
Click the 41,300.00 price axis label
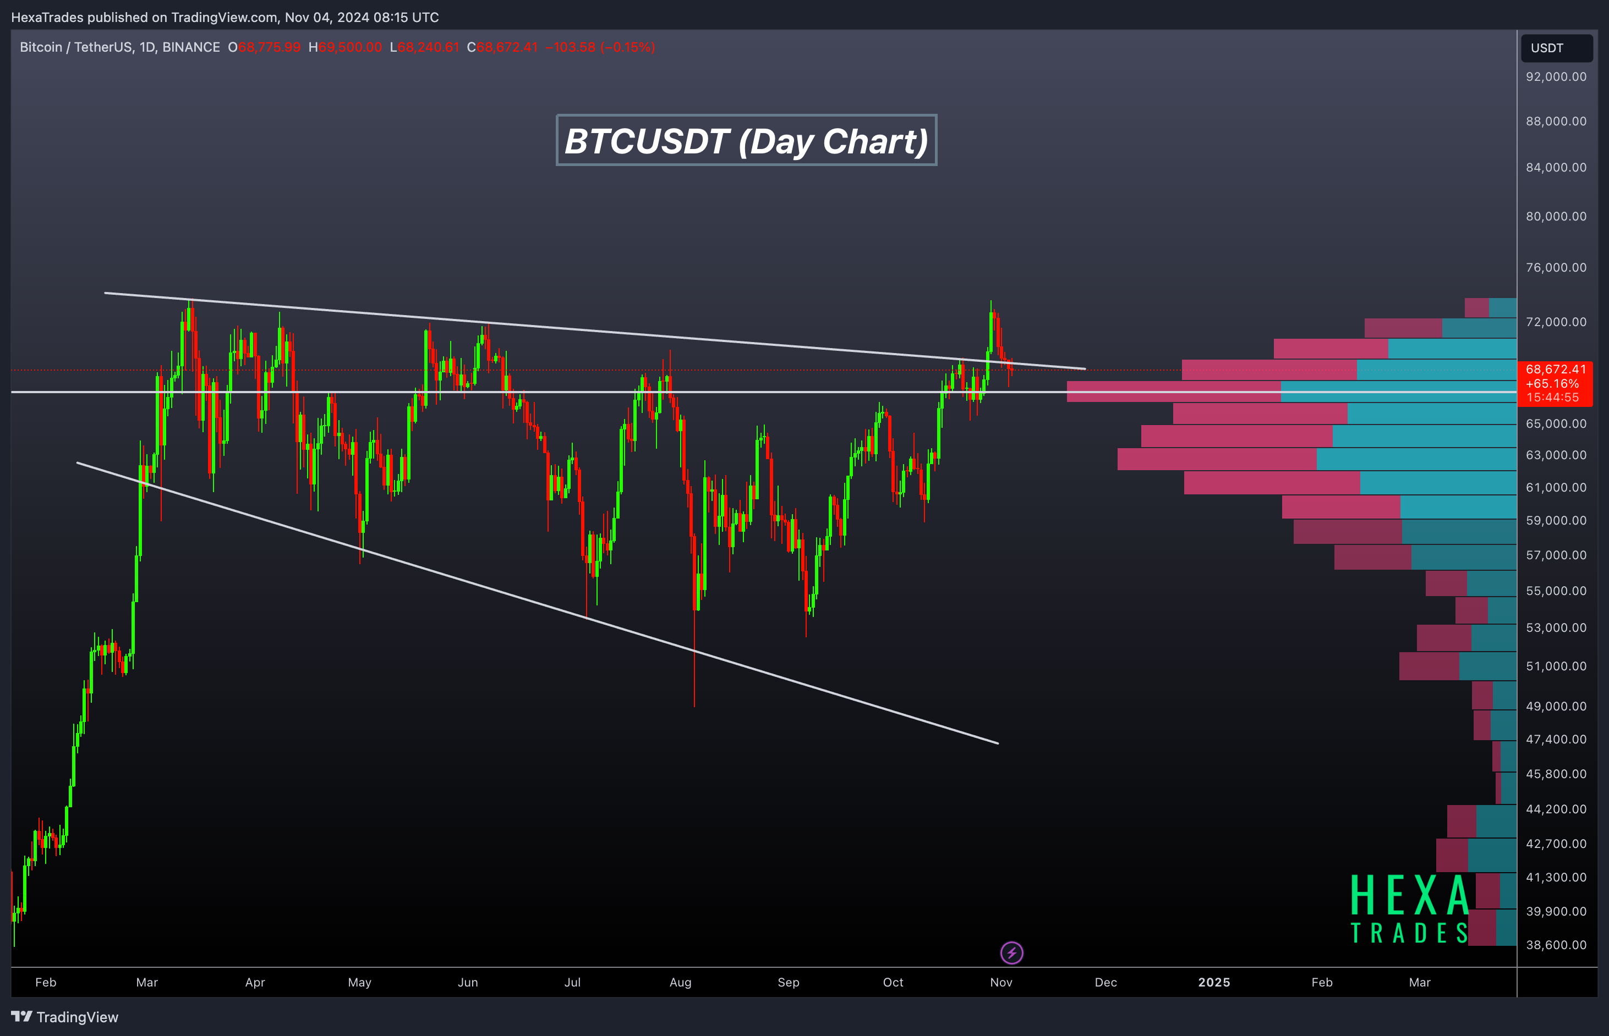click(x=1556, y=877)
